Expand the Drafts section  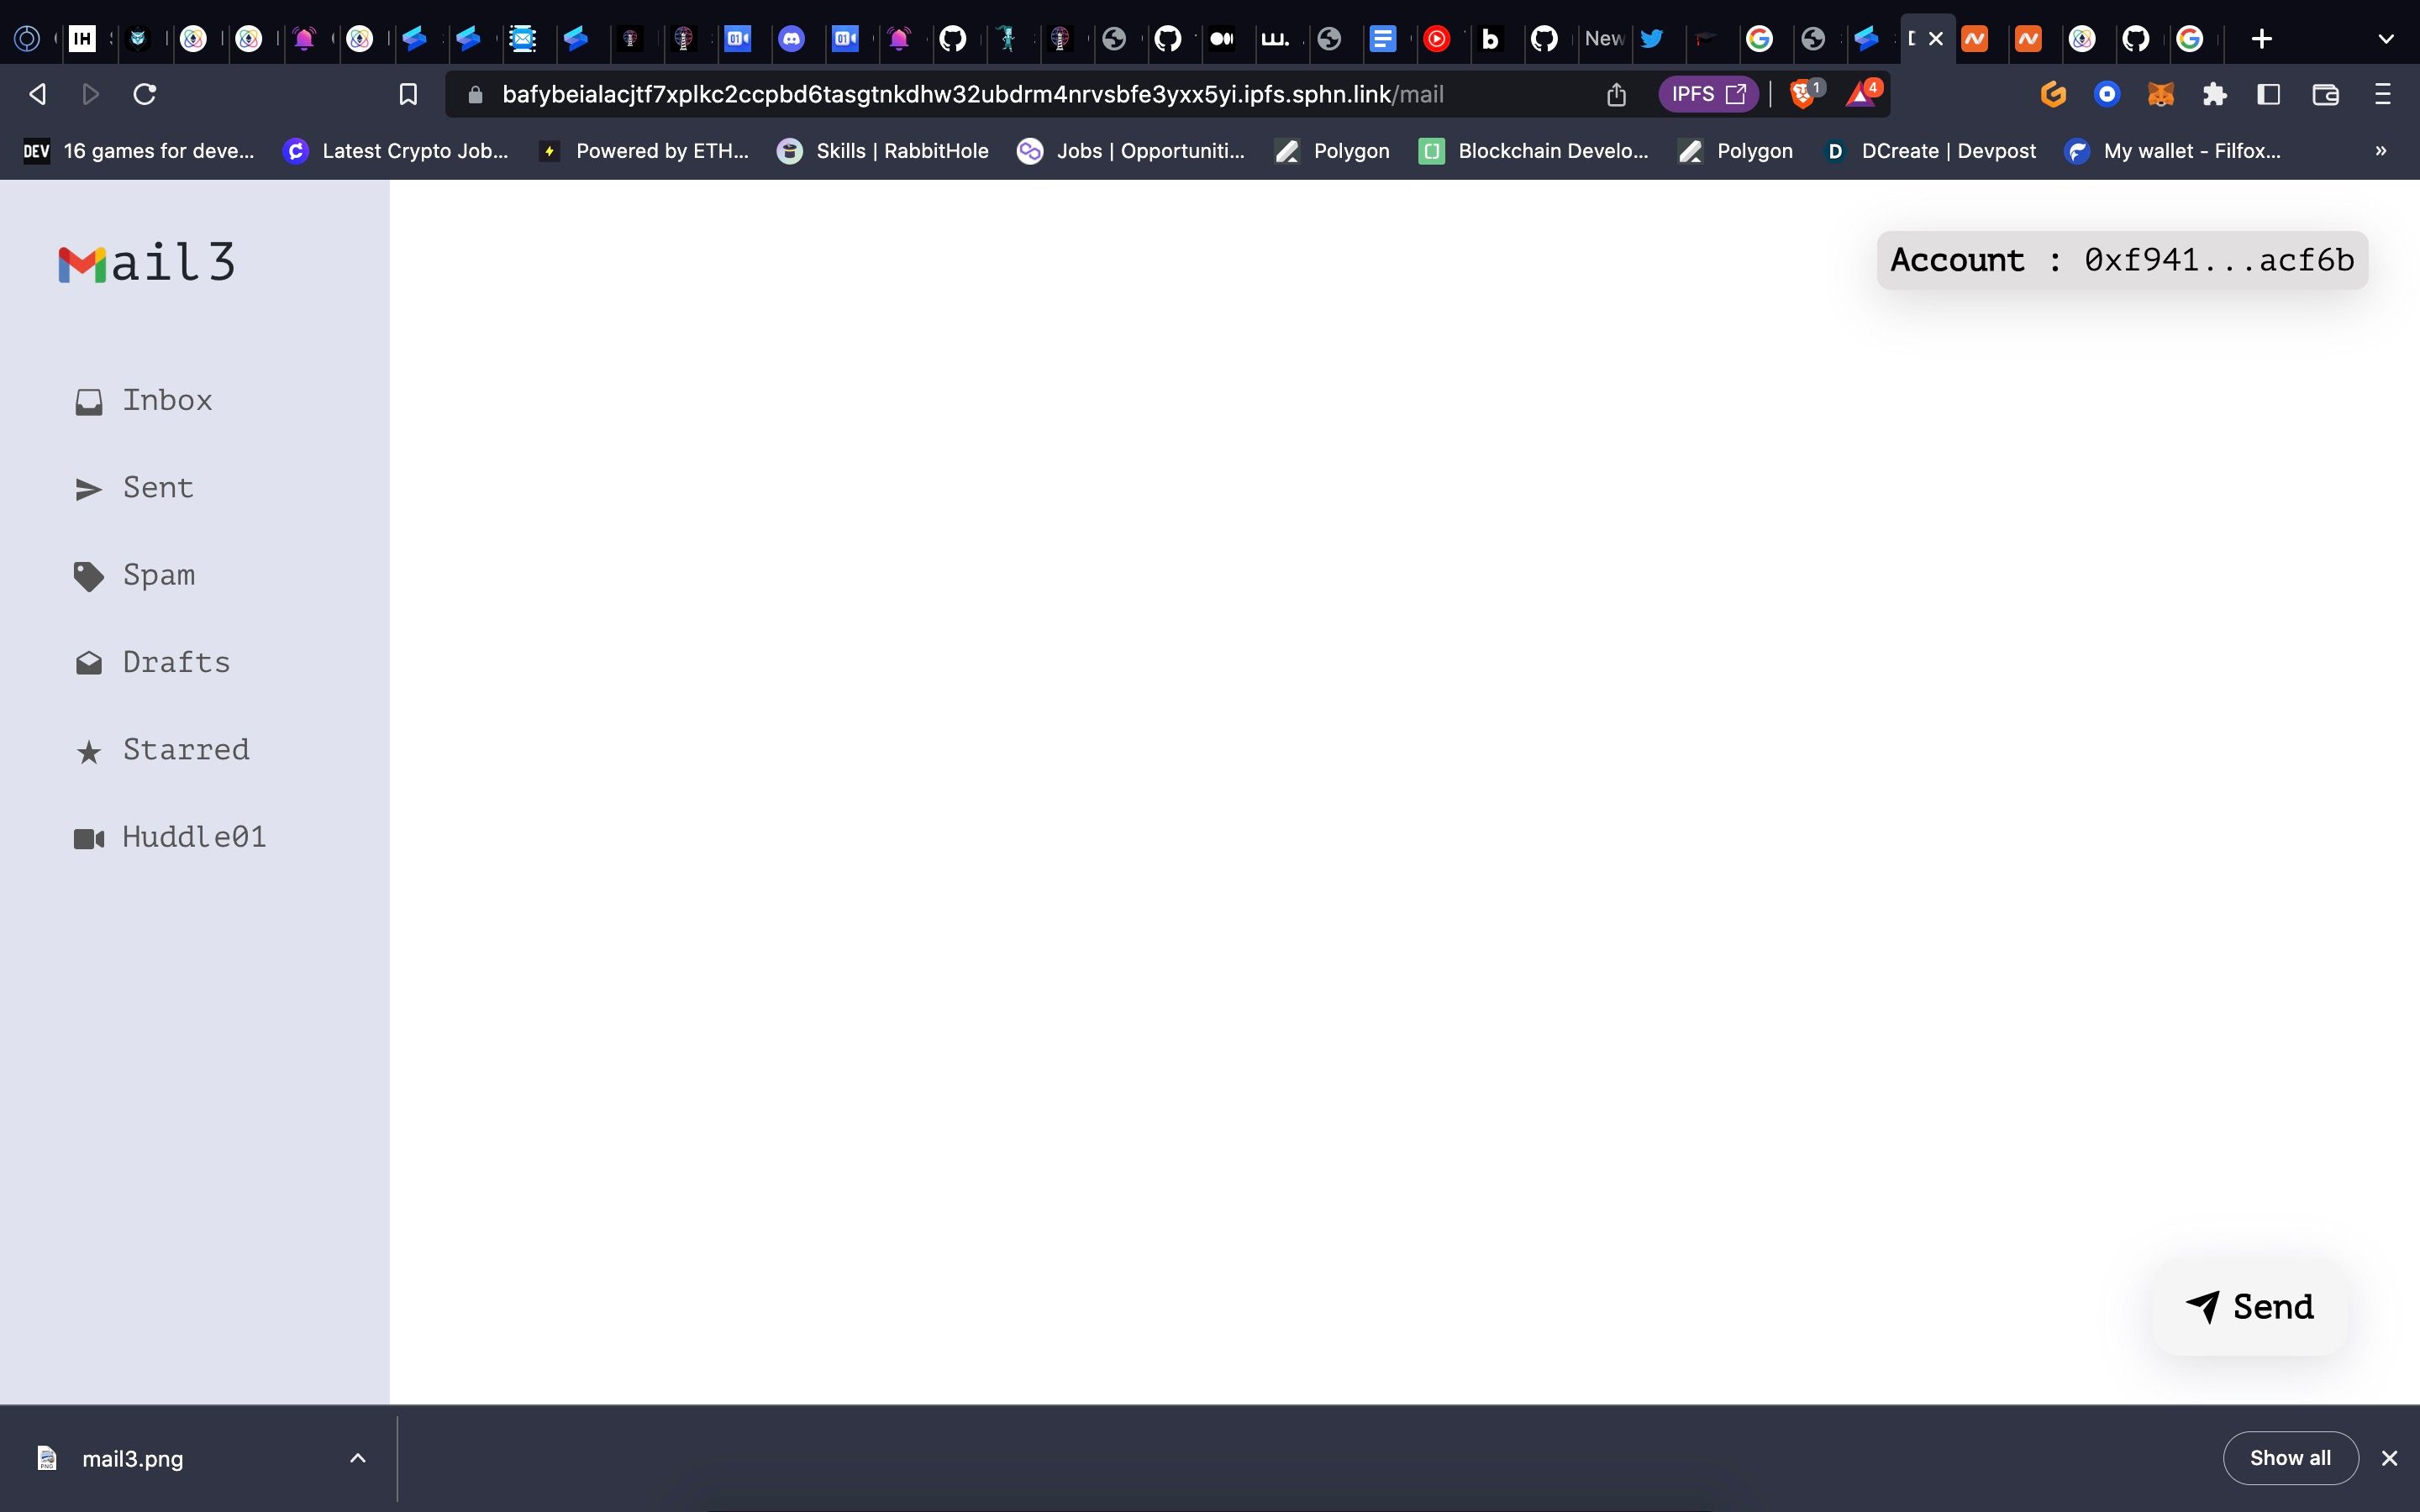(x=176, y=660)
